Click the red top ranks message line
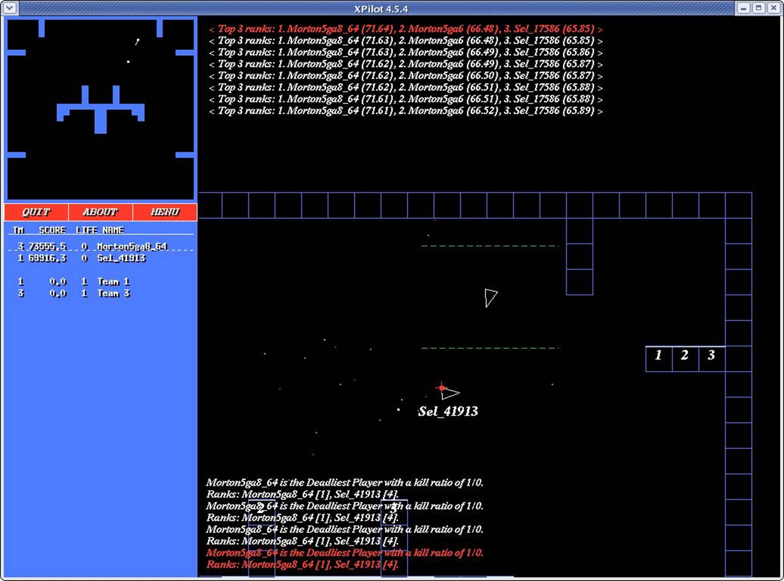This screenshot has width=784, height=581. 405,29
